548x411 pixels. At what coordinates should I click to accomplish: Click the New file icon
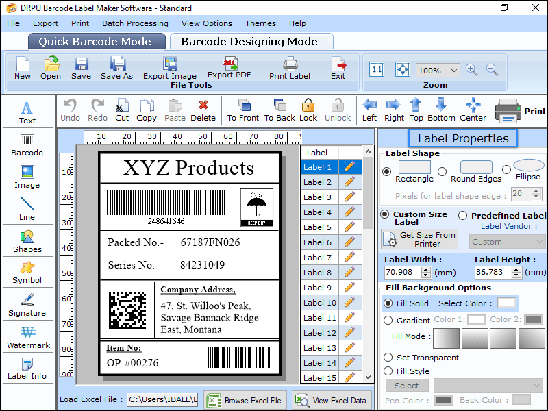click(x=23, y=64)
